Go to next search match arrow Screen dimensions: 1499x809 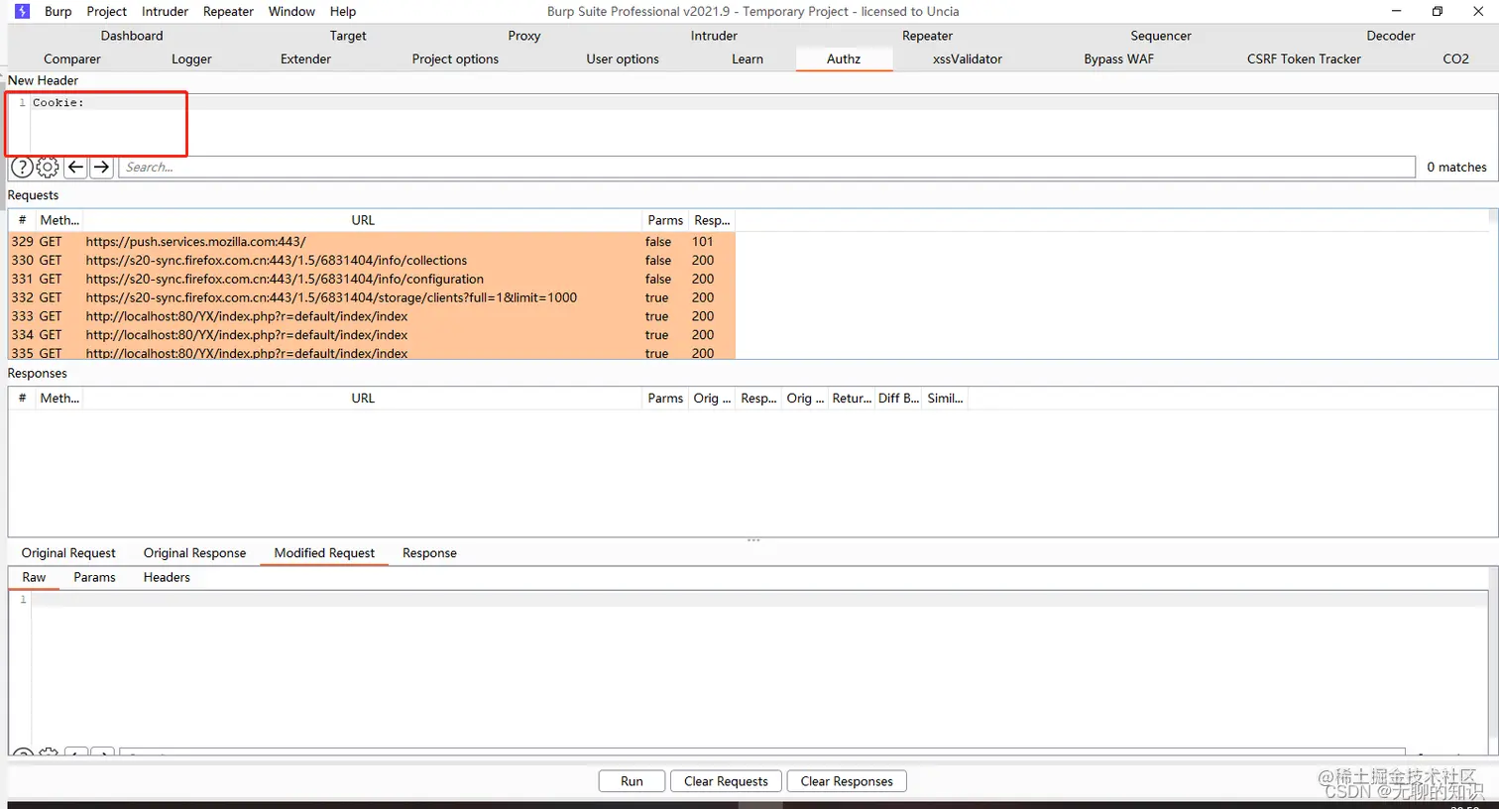[101, 167]
